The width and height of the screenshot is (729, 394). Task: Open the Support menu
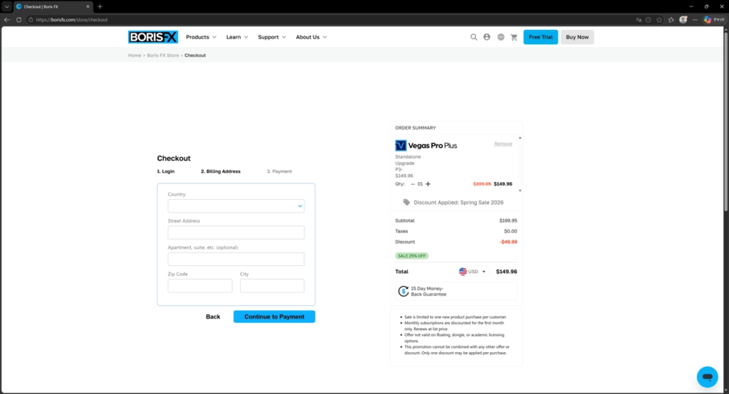[x=271, y=37]
